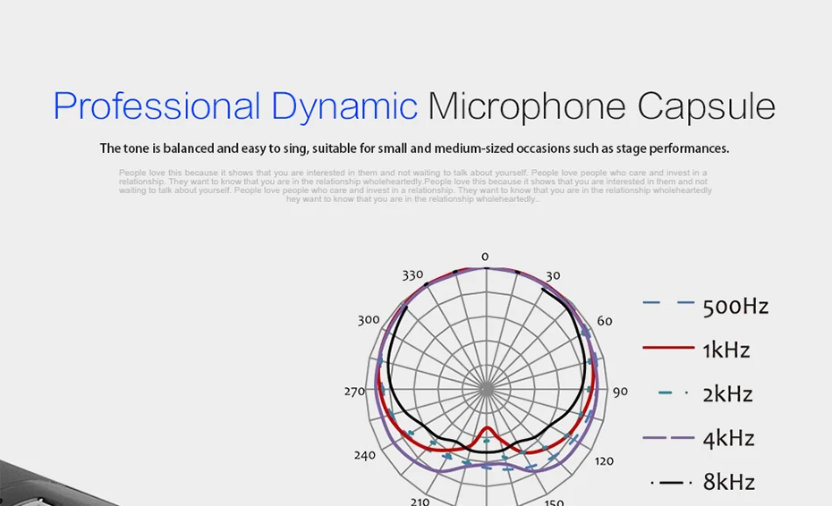Click the gray paragraph beginning "People love this"
The width and height of the screenshot is (832, 506).
[414, 186]
